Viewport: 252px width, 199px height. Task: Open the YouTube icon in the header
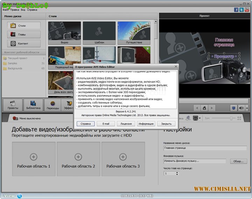click(247, 10)
